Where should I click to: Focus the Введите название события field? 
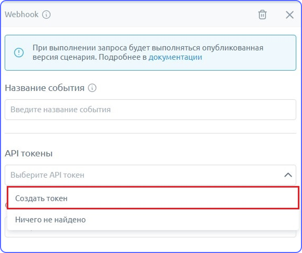coord(150,110)
